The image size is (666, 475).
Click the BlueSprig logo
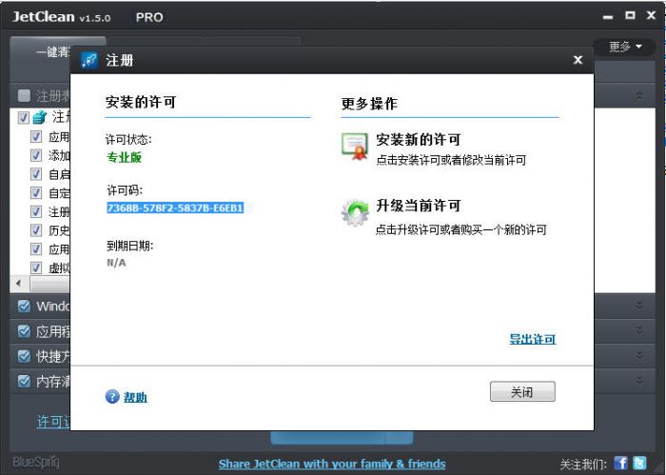pos(36,462)
